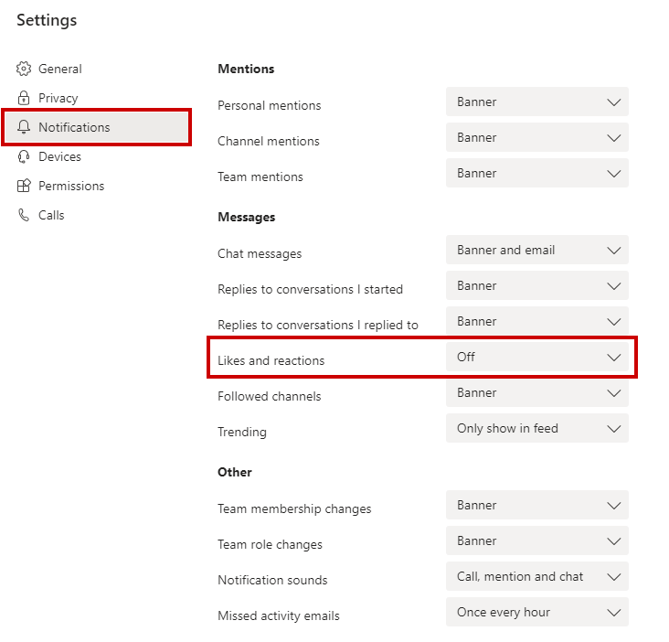
Task: Click the Notifications bell icon
Action: pyautogui.click(x=24, y=127)
